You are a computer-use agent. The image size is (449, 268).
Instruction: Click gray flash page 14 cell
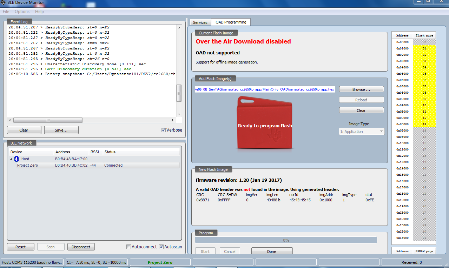424,130
